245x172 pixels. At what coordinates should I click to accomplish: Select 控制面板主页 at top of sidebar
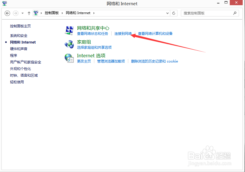(x=20, y=26)
